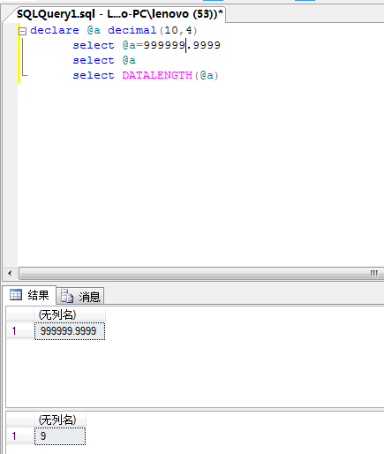Place cursor on DATALENGTH function name
The image size is (384, 454).
pyautogui.click(x=157, y=75)
